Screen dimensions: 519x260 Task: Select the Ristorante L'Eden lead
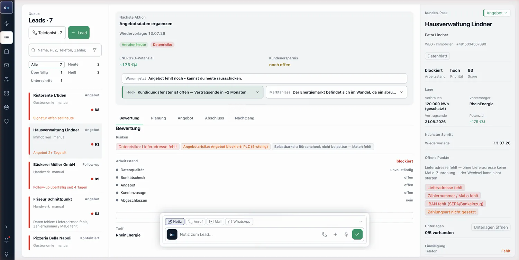pyautogui.click(x=65, y=106)
